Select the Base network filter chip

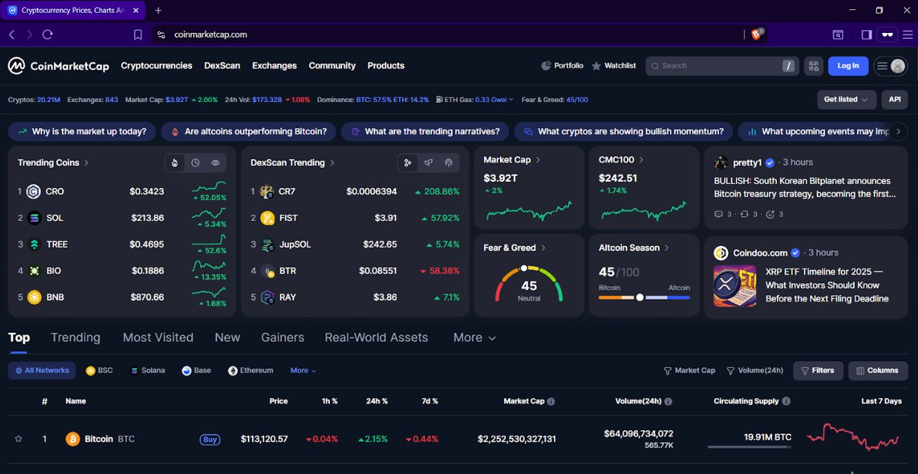196,371
